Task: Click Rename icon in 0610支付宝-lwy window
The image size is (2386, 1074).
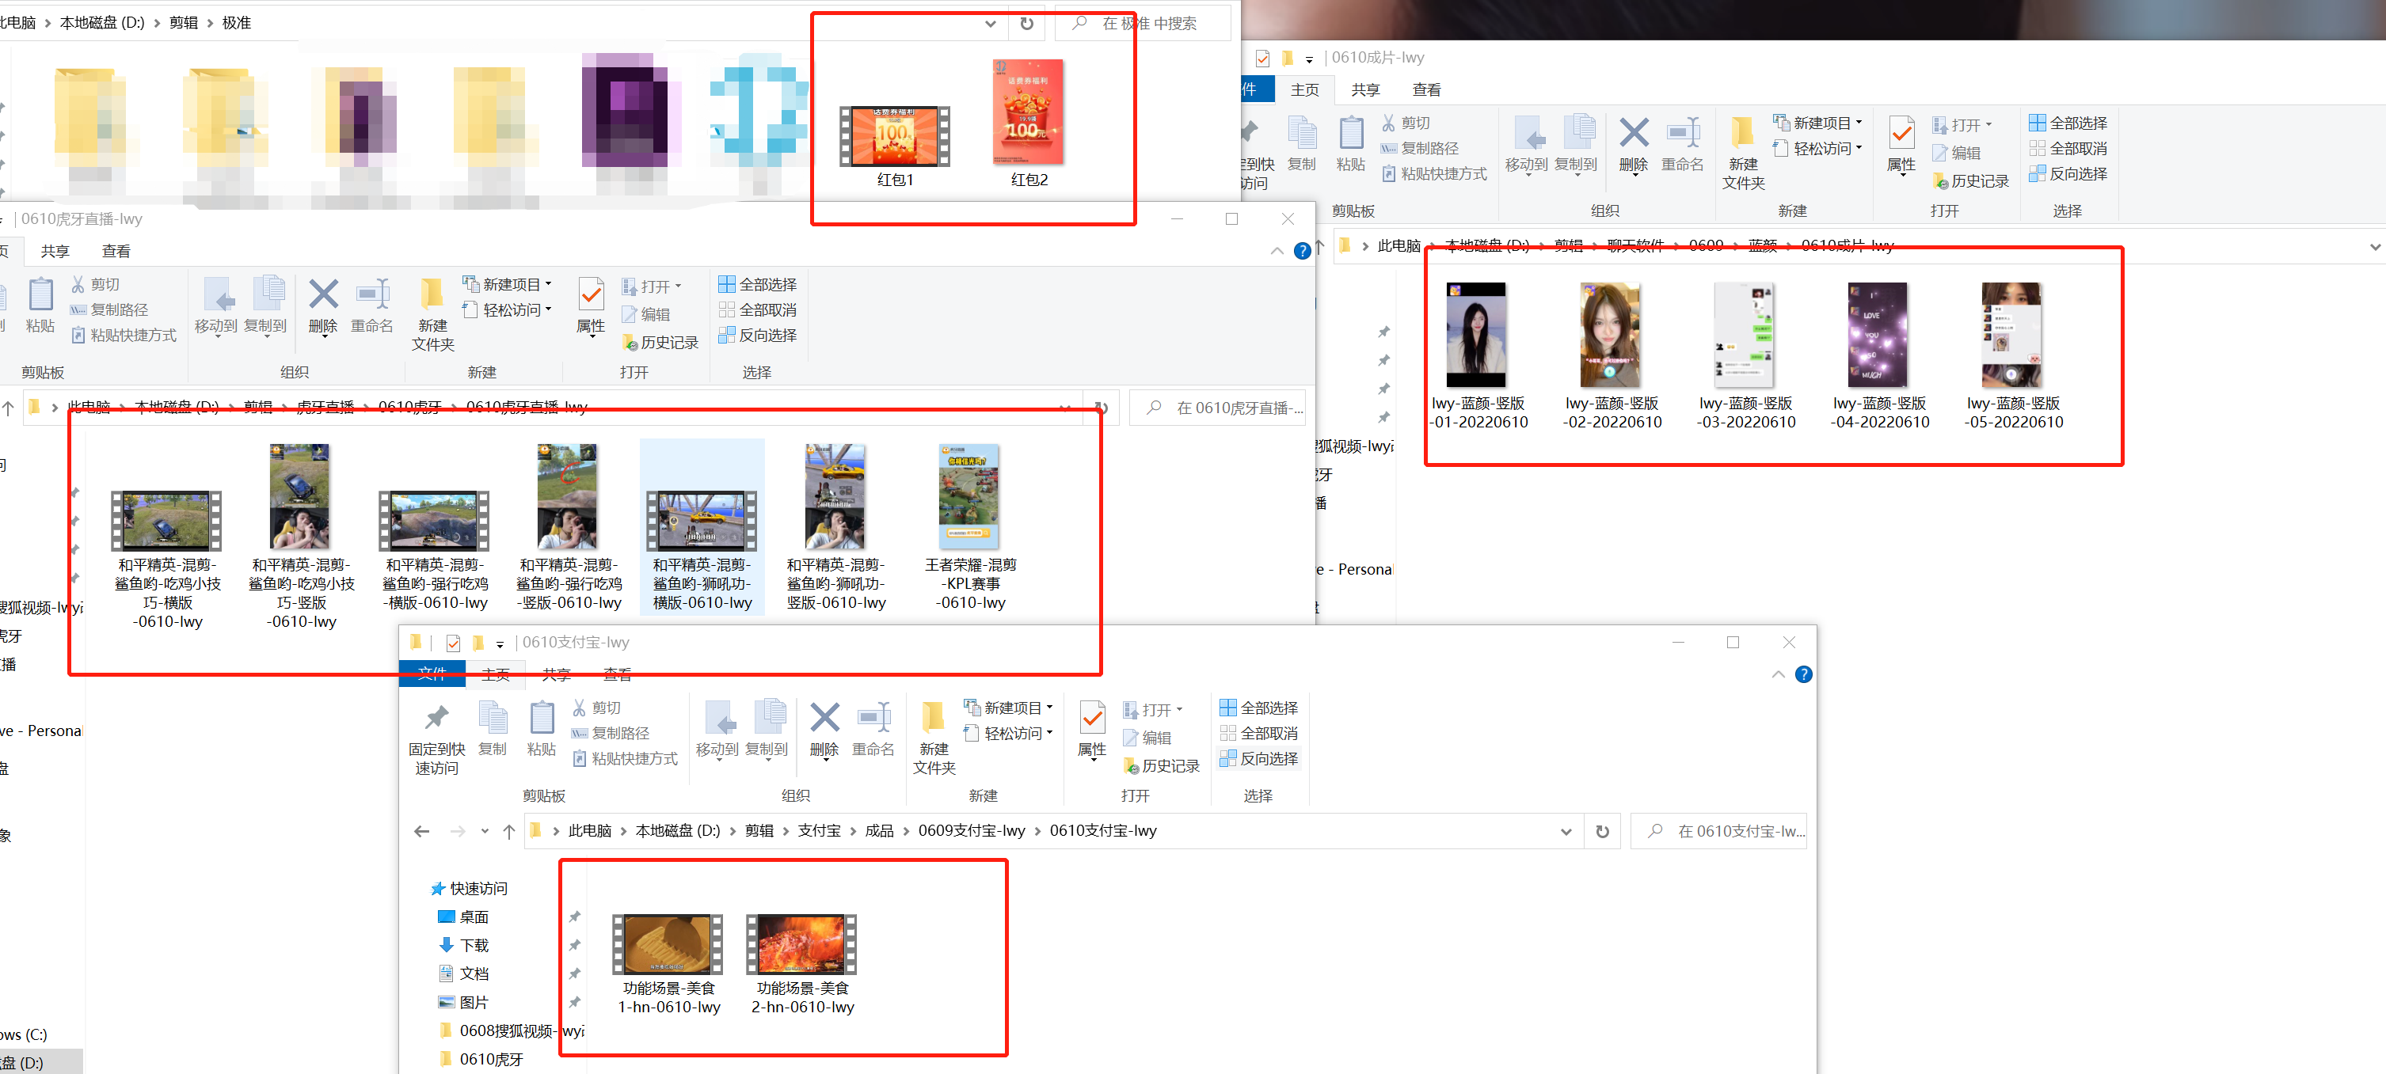Action: point(873,731)
